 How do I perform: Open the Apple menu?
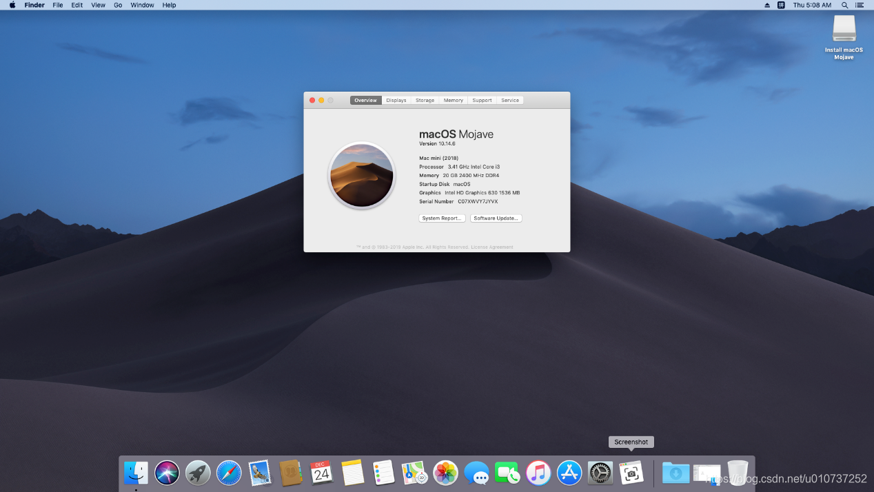pos(12,5)
